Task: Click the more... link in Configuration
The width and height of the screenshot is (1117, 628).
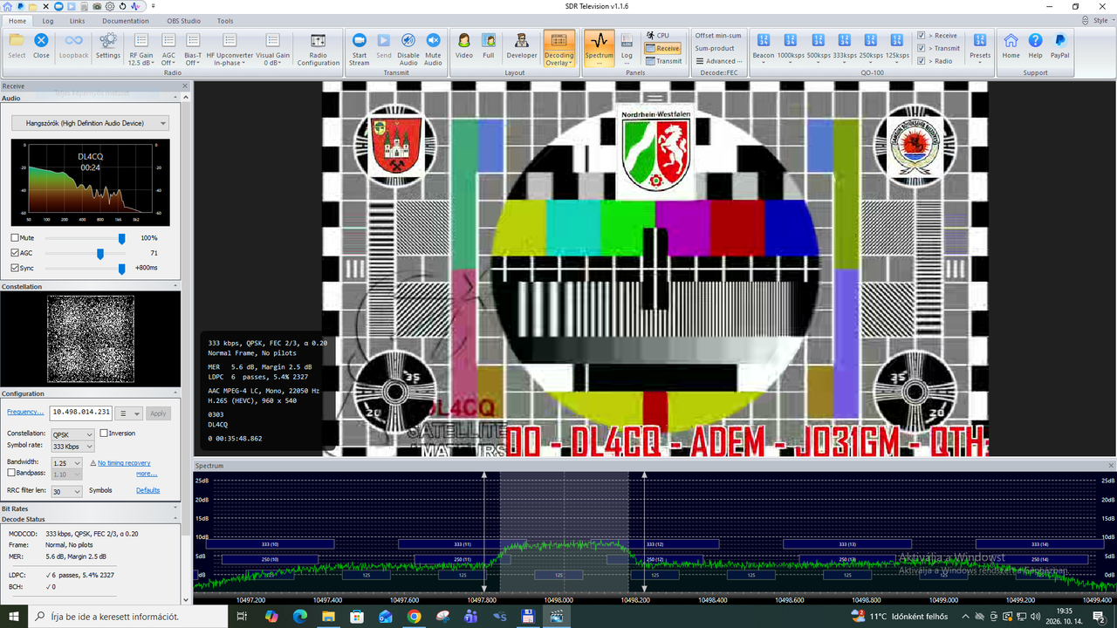Action: click(x=147, y=474)
